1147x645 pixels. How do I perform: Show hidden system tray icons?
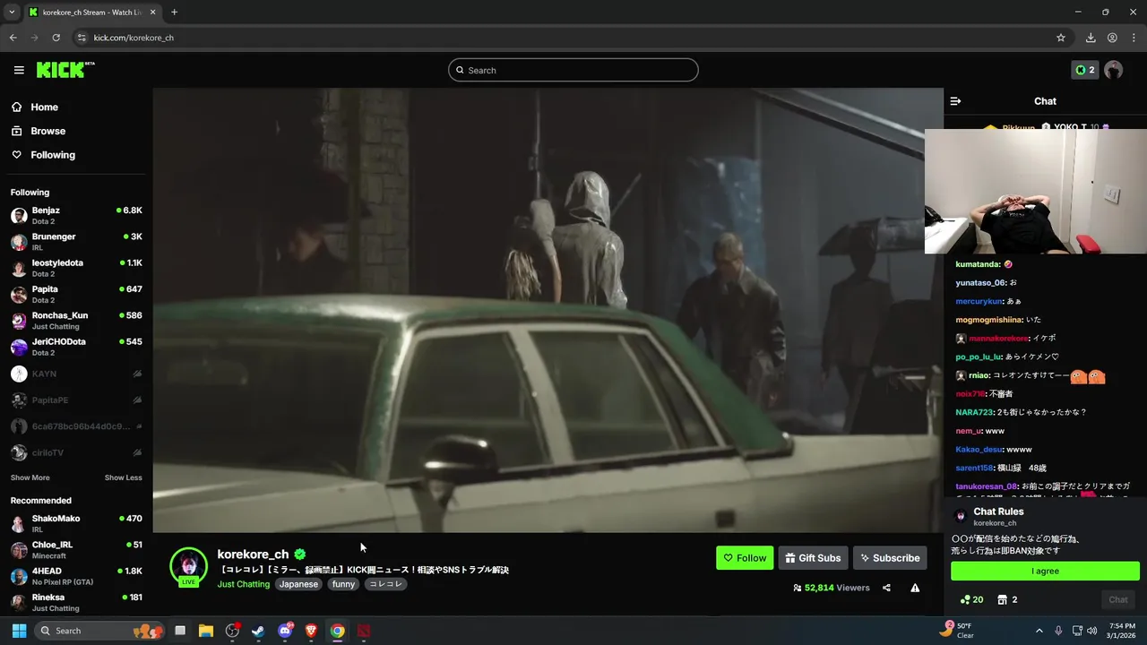click(x=1039, y=631)
